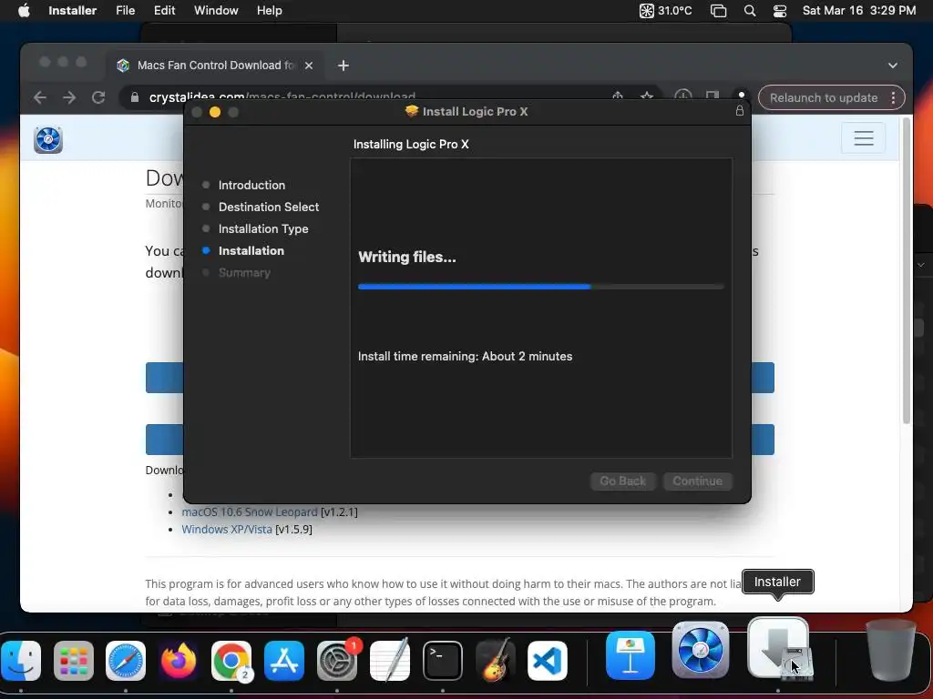The image size is (933, 699).
Task: Open the Help menu
Action: point(269,10)
